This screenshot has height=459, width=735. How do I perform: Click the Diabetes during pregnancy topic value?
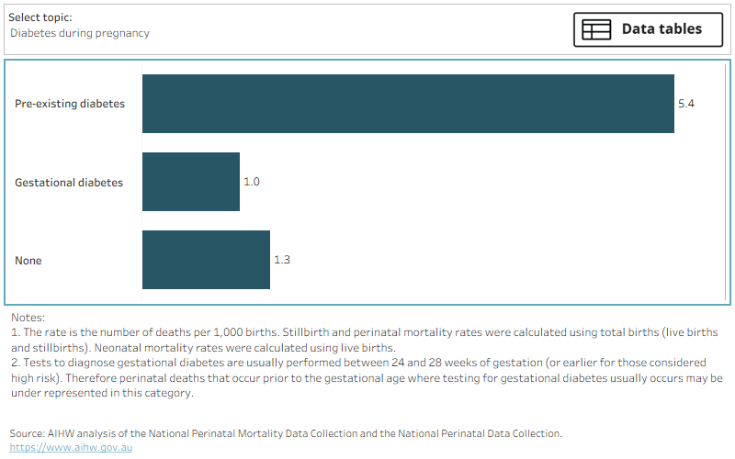[80, 33]
